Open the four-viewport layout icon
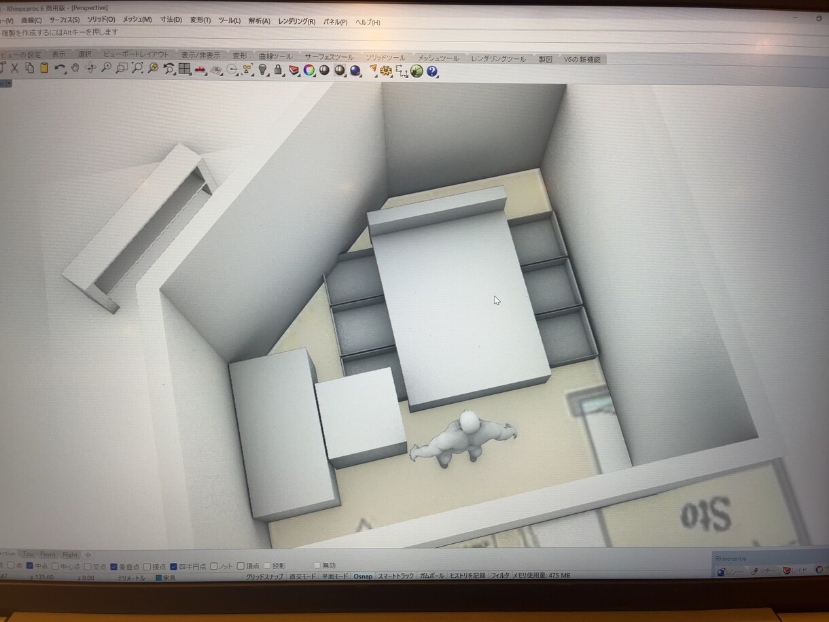This screenshot has width=829, height=622. 184,69
